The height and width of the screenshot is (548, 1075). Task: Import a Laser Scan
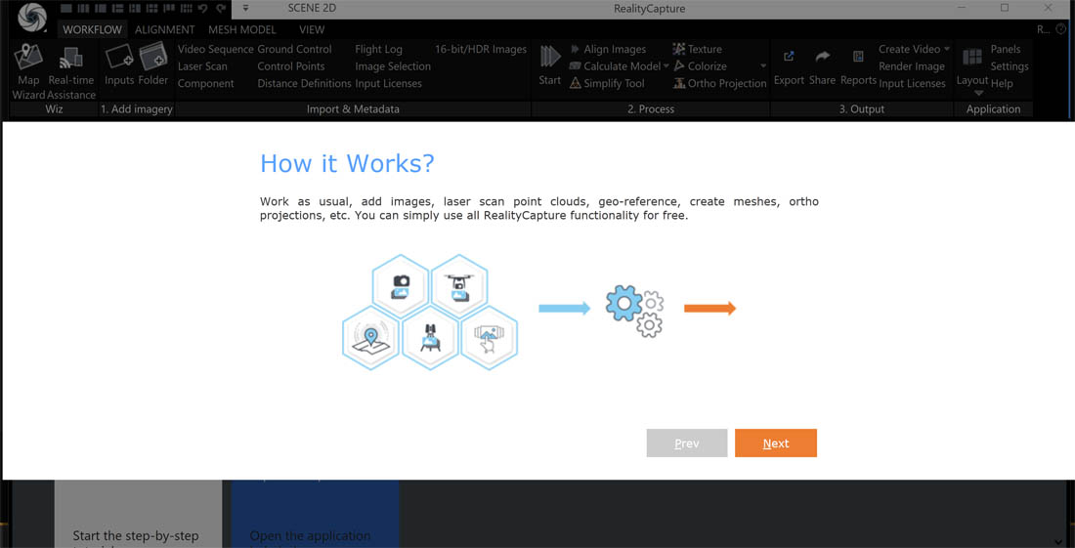[x=202, y=66]
